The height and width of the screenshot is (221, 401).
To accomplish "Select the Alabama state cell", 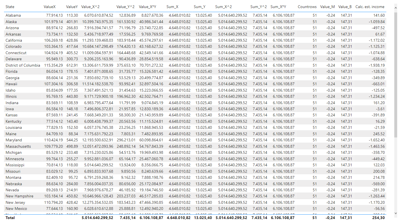I will point(13,15).
